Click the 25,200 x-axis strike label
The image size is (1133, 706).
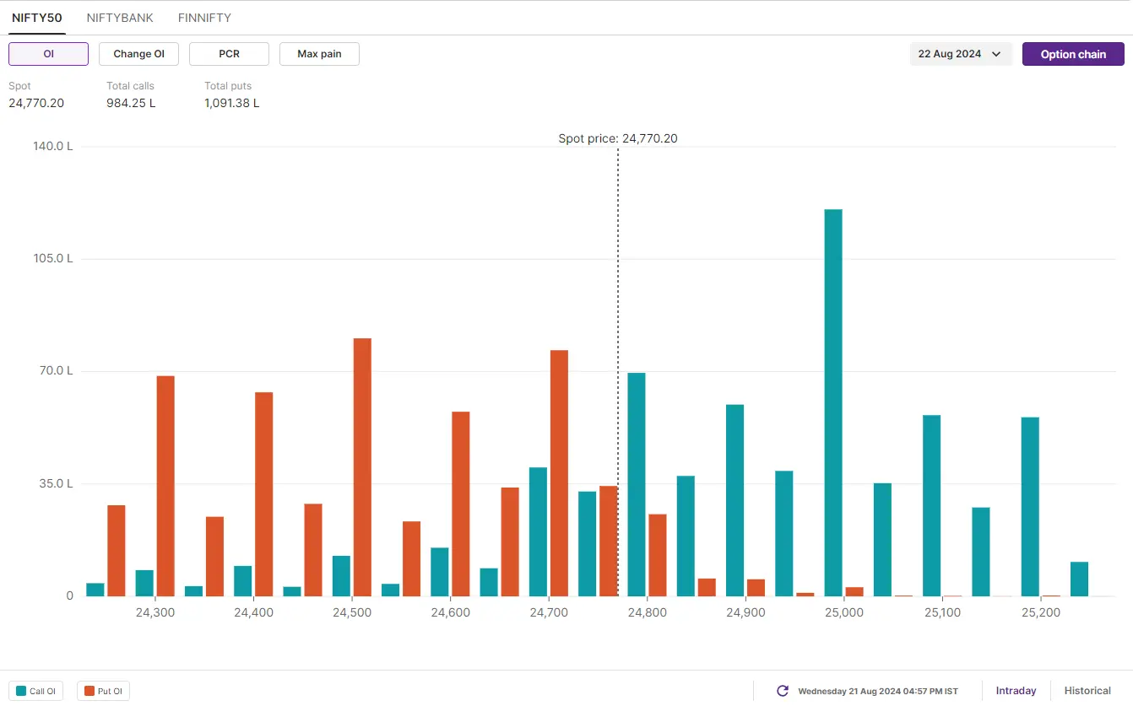(x=1040, y=612)
